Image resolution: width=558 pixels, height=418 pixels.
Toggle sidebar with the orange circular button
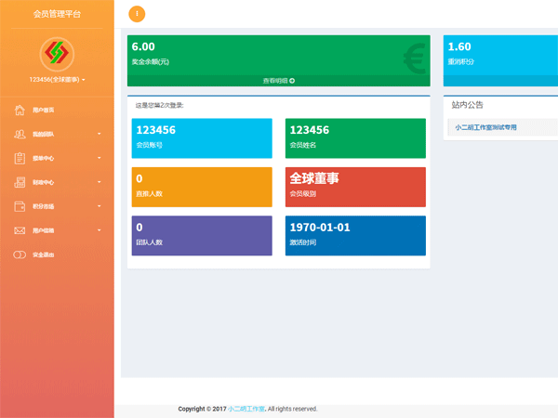(x=138, y=14)
